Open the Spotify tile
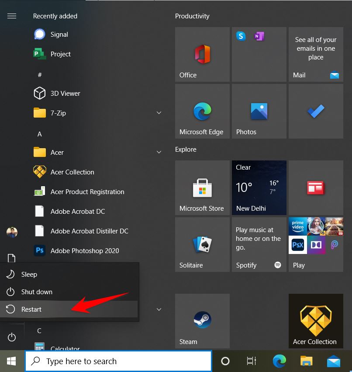 coord(259,245)
